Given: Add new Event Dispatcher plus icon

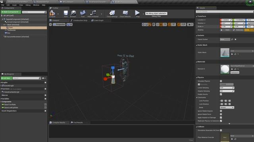Looking at the screenshot, I should (45, 111).
